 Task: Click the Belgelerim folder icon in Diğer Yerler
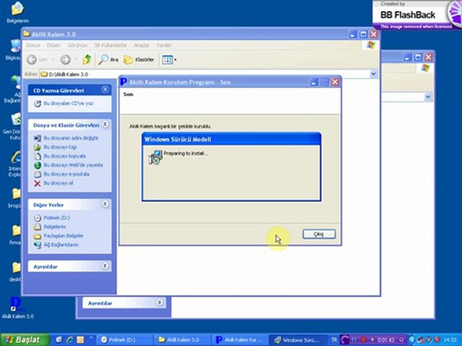point(38,227)
